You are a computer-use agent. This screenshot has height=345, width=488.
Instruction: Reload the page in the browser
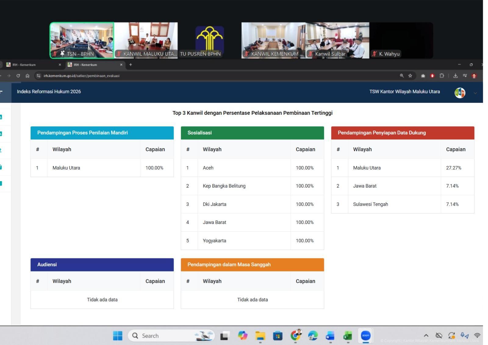[x=18, y=76]
